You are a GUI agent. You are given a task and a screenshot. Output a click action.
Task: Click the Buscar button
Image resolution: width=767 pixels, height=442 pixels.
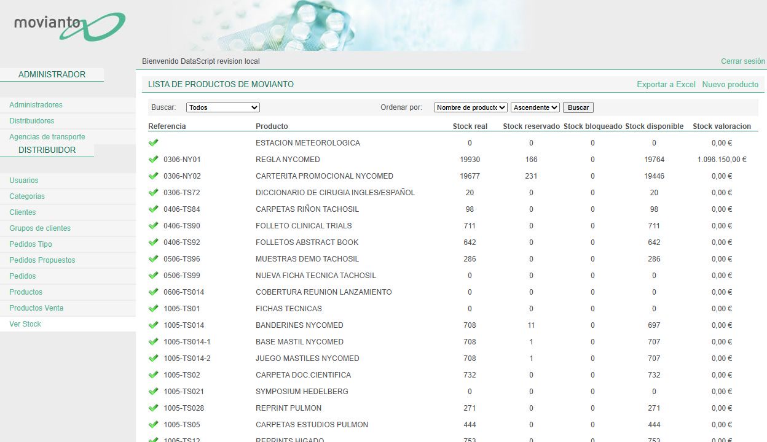coord(578,107)
